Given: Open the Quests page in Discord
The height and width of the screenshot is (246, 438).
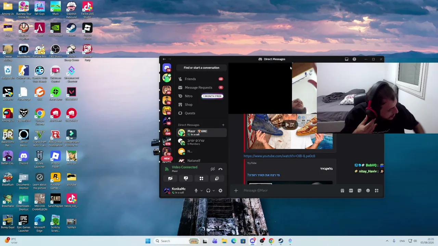Looking at the screenshot, I should pyautogui.click(x=201, y=113).
